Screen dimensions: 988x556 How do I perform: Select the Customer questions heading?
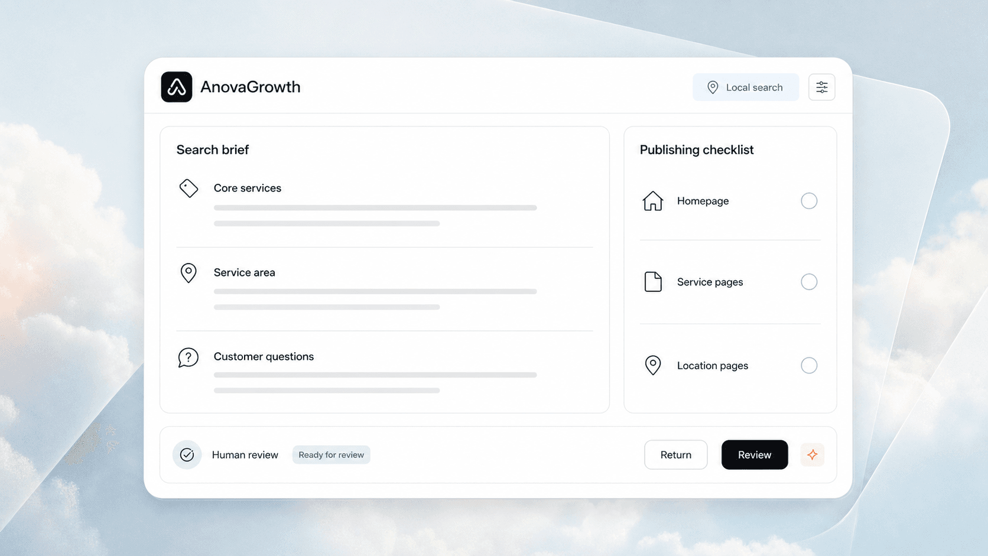(x=264, y=356)
